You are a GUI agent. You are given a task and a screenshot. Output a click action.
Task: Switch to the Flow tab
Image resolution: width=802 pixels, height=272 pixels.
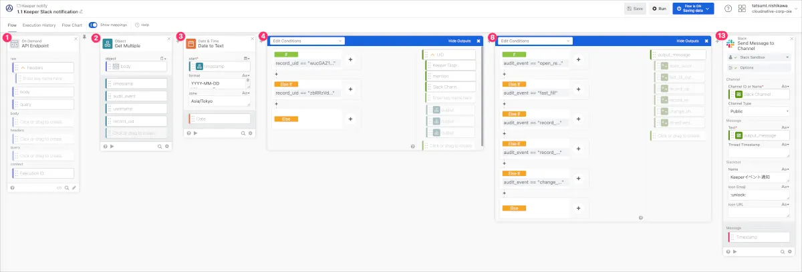pyautogui.click(x=12, y=25)
